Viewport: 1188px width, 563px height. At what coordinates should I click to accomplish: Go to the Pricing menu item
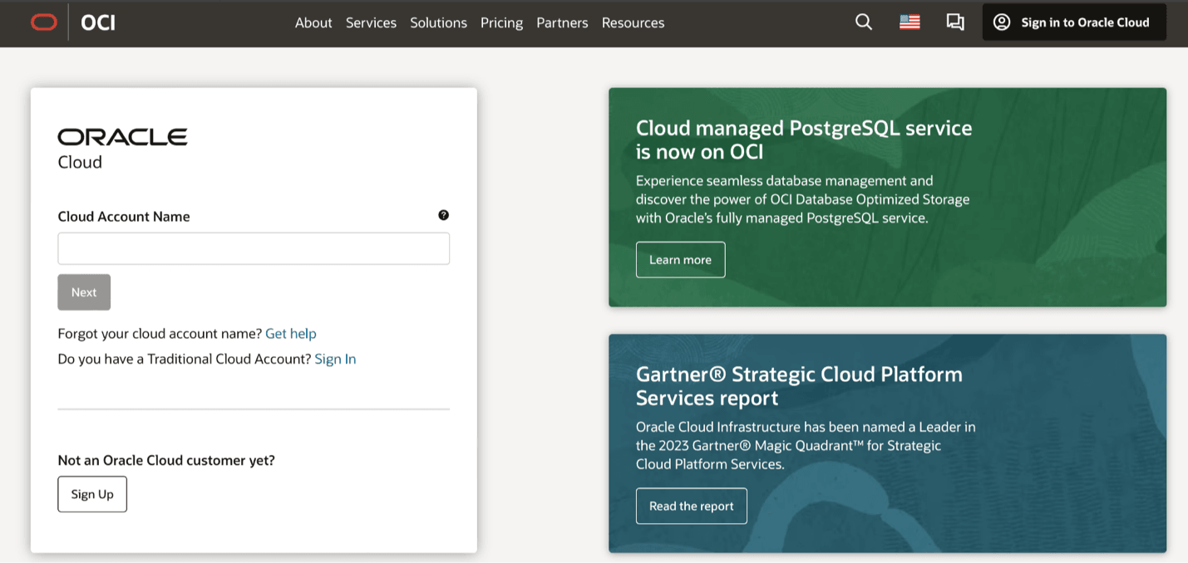501,22
